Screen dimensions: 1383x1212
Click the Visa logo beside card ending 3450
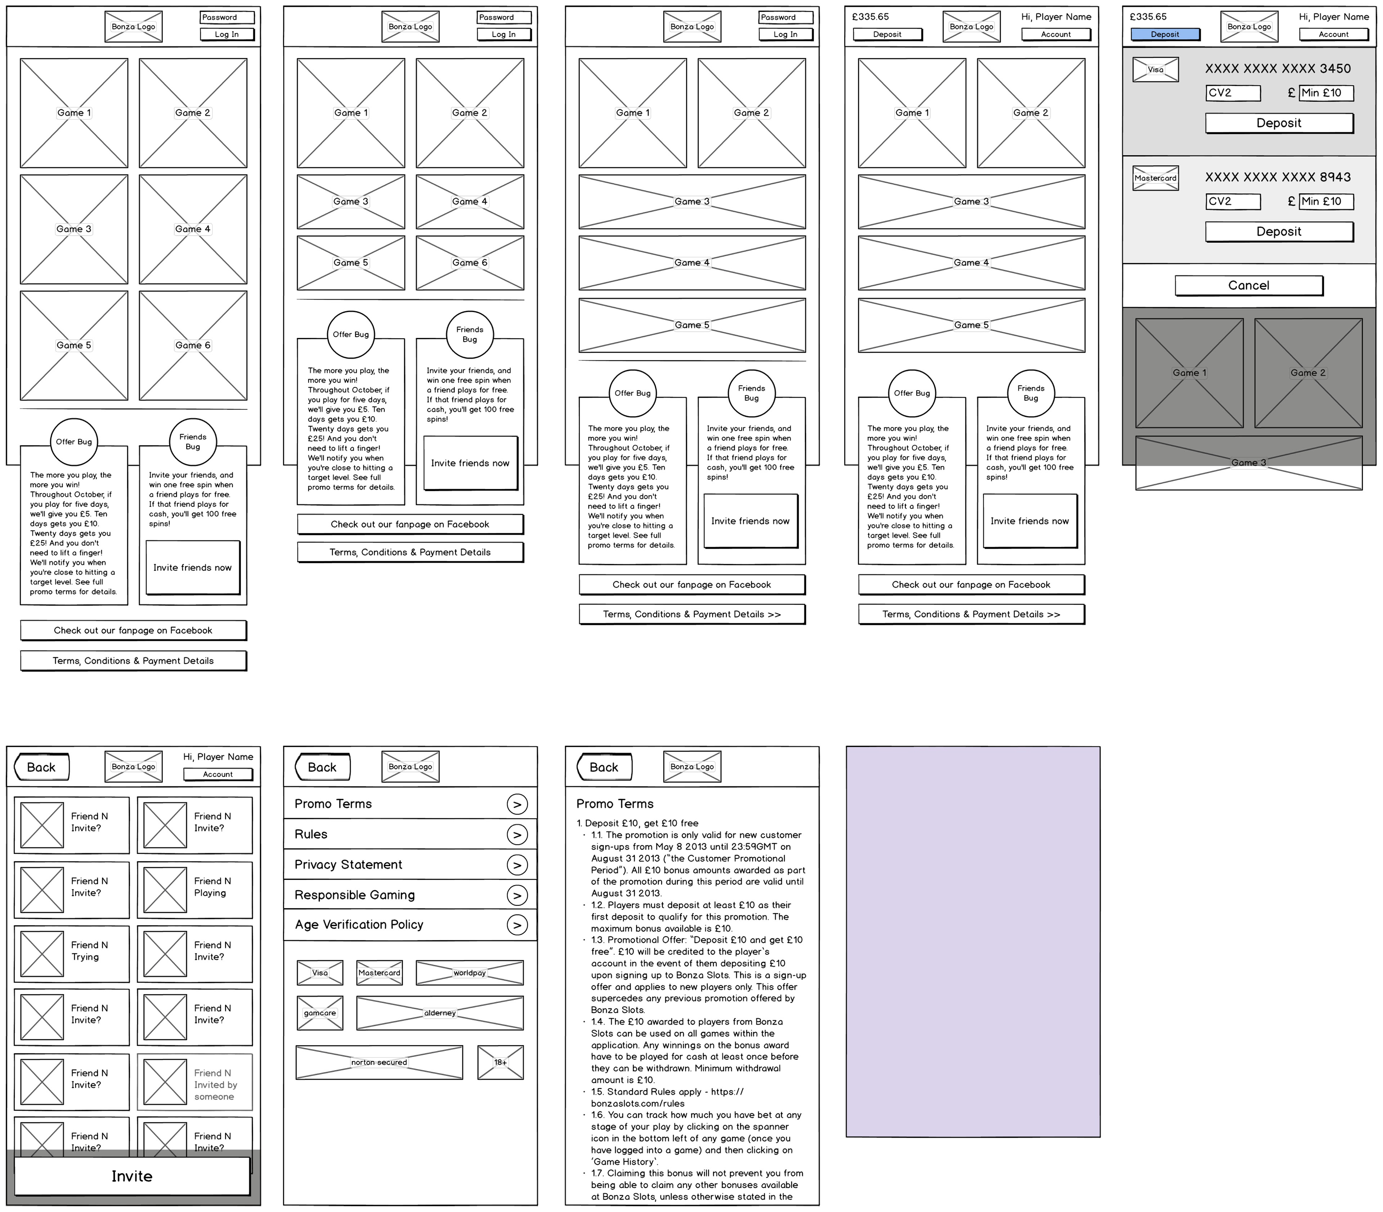point(1155,70)
